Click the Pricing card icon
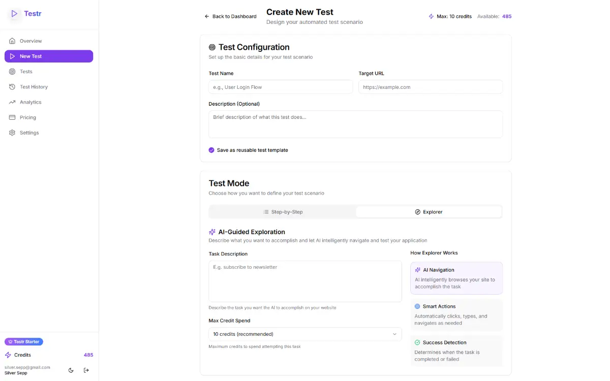 12,117
